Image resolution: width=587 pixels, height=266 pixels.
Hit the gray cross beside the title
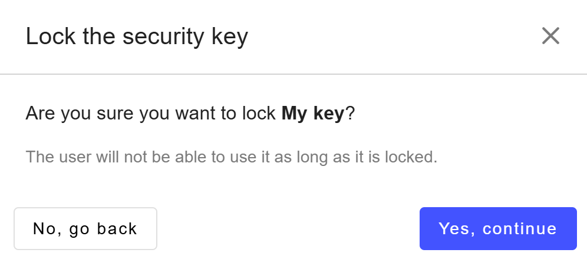pyautogui.click(x=550, y=36)
